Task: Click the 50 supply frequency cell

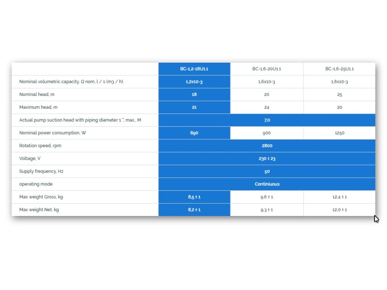Action: coord(267,171)
